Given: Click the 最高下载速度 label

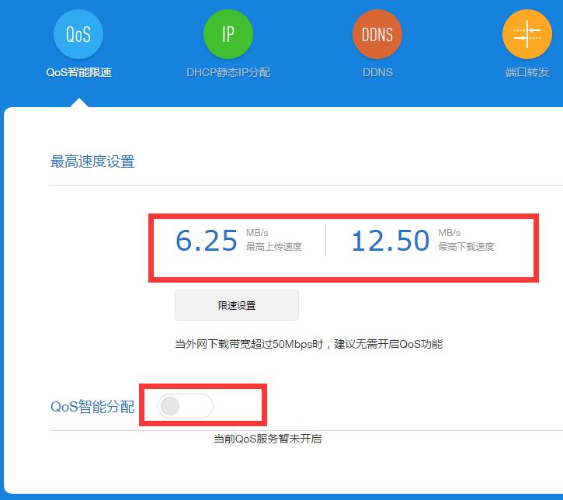Looking at the screenshot, I should [466, 247].
